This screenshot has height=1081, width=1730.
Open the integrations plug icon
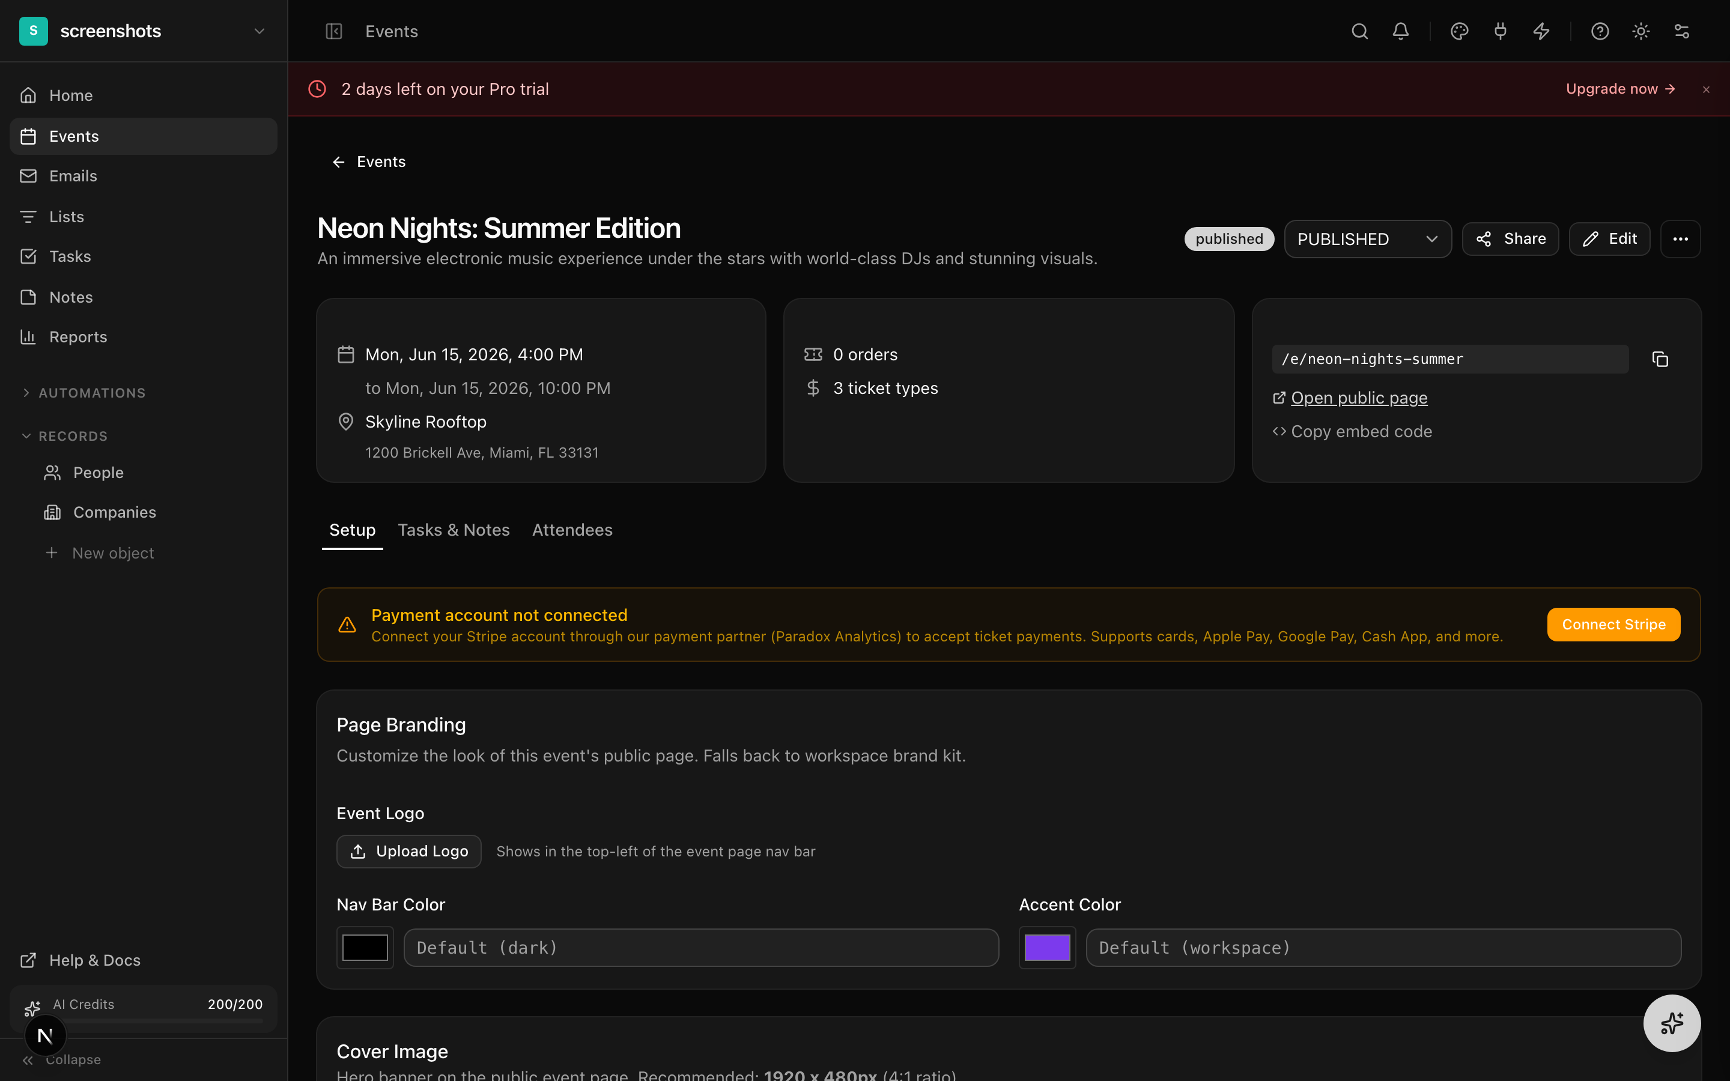[x=1500, y=31]
